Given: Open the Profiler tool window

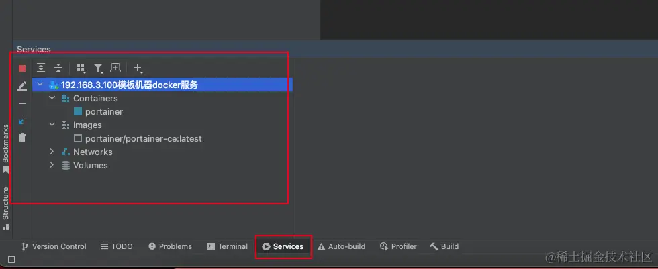Looking at the screenshot, I should point(398,246).
